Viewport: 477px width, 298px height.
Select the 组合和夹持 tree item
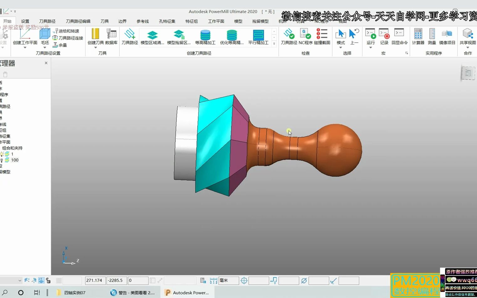[12, 148]
